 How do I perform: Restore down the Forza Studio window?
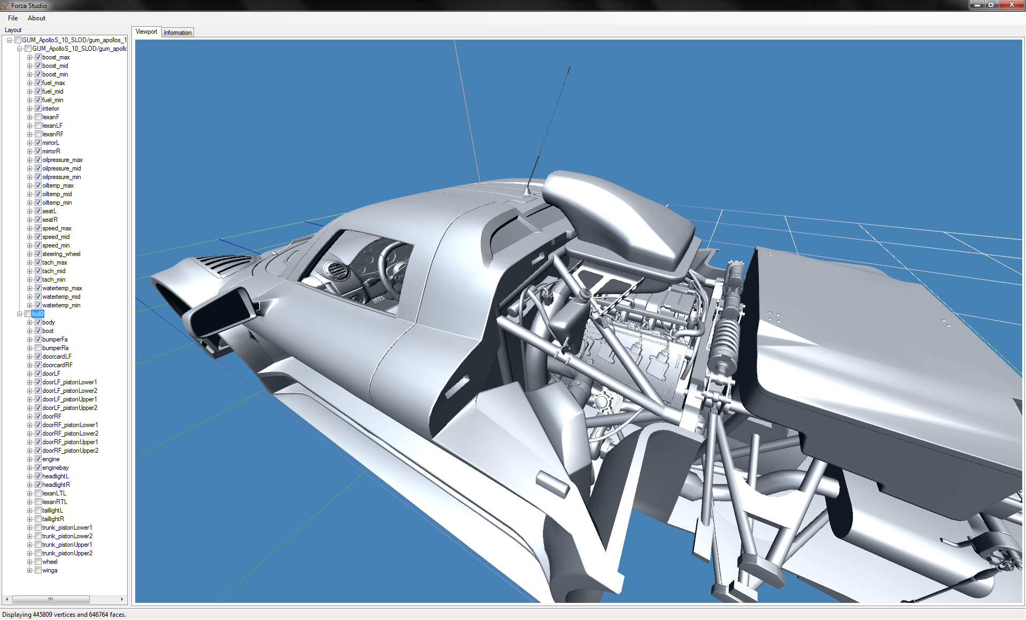(991, 5)
